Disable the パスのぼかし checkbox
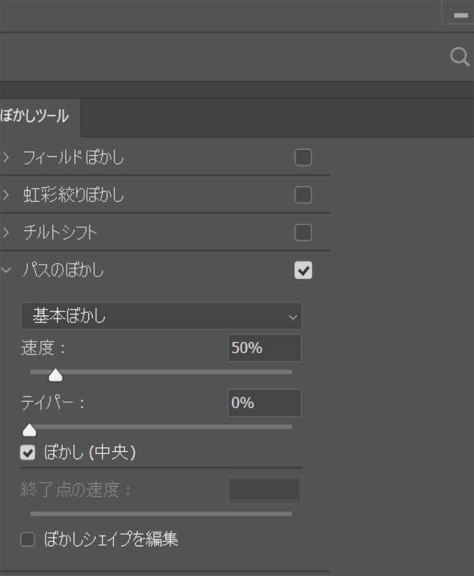 [x=303, y=271]
